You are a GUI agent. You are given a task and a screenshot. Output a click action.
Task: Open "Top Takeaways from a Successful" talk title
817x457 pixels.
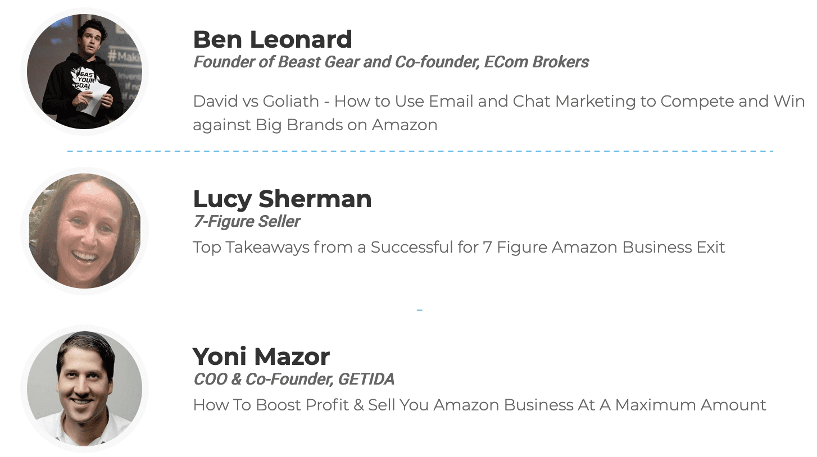(335, 247)
